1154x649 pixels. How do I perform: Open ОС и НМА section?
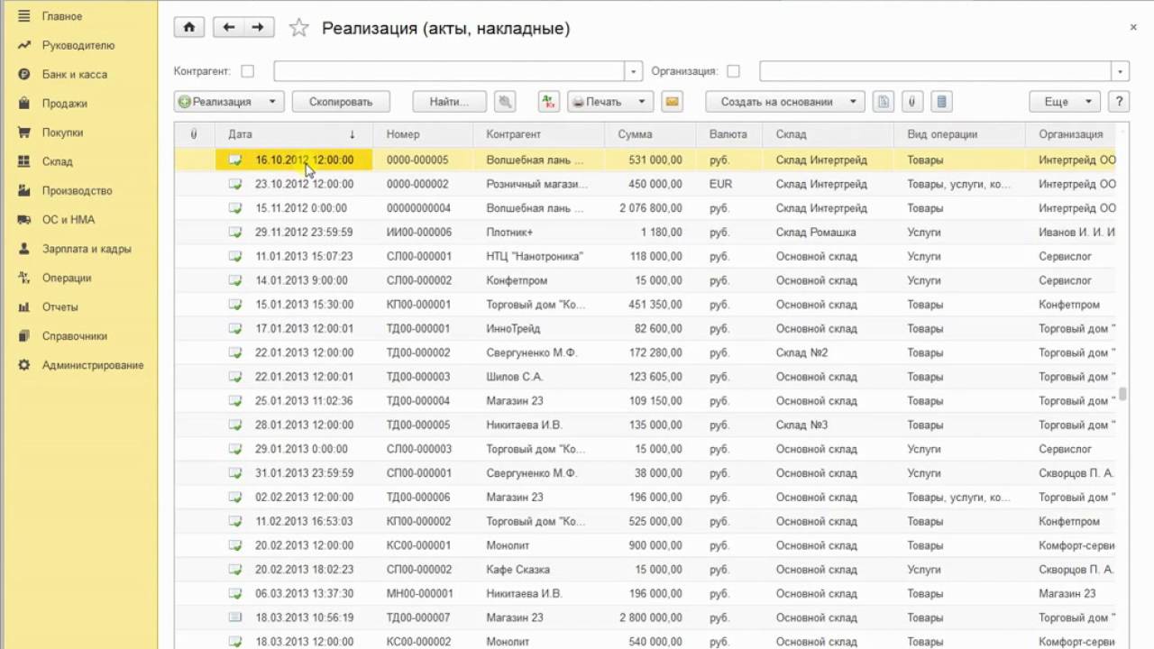pyautogui.click(x=69, y=219)
